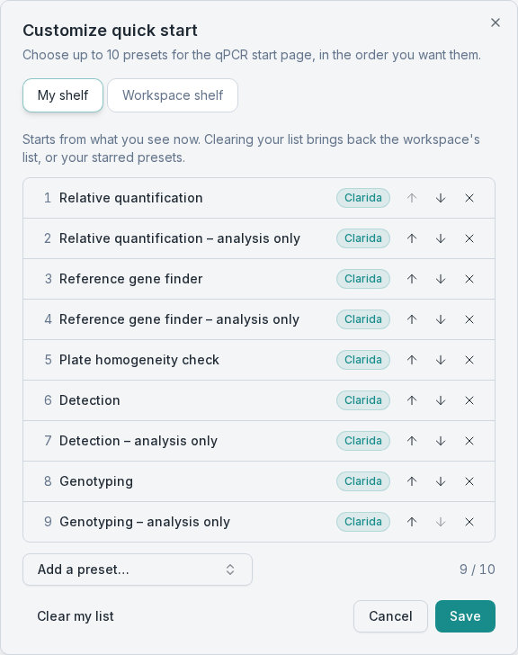Click the Clarida badge on row 8 'Genotyping'
Viewport: 518px width, 655px height.
point(363,481)
